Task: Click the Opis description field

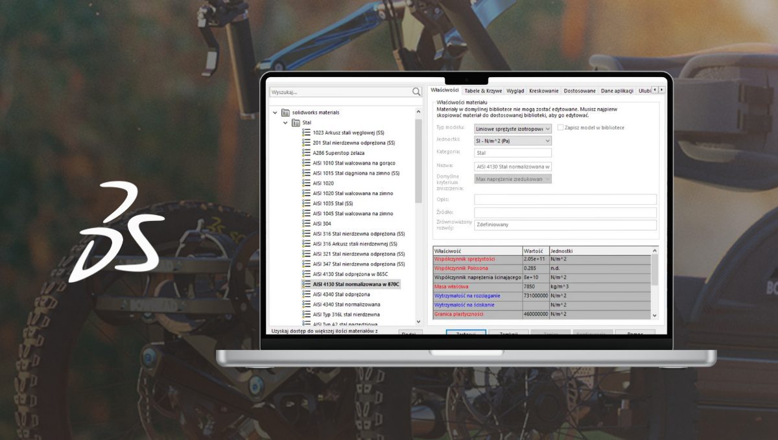Action: click(565, 200)
